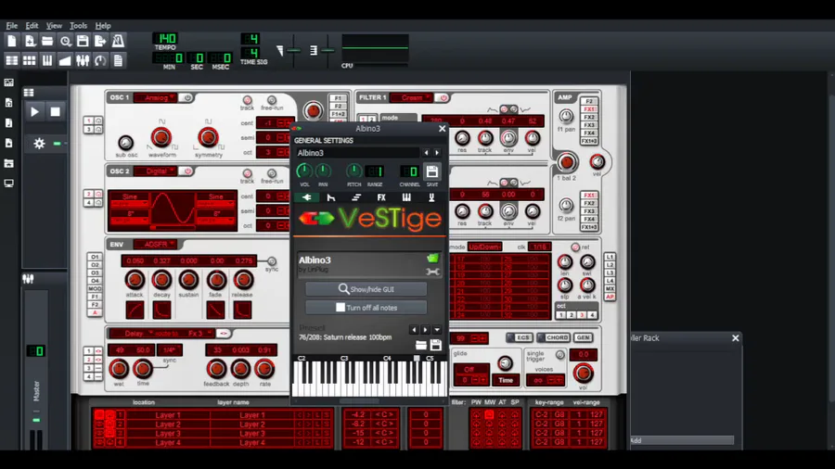Screen dimensions: 835x469
Task: Open the My Presets sidebar icon
Action: (x=8, y=143)
